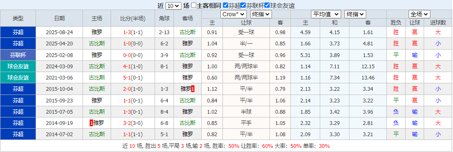Click handicap 半/一 in the 2025-04-20 row
This screenshot has width=453, height=152.
pyautogui.click(x=246, y=44)
